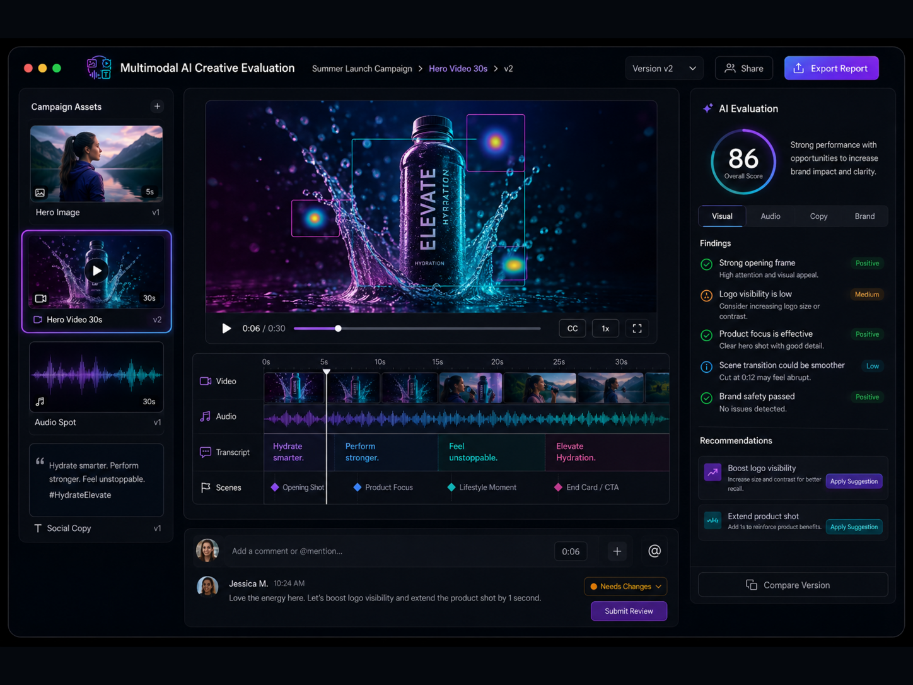
Task: Click the @ mention icon in comment box
Action: pyautogui.click(x=654, y=551)
